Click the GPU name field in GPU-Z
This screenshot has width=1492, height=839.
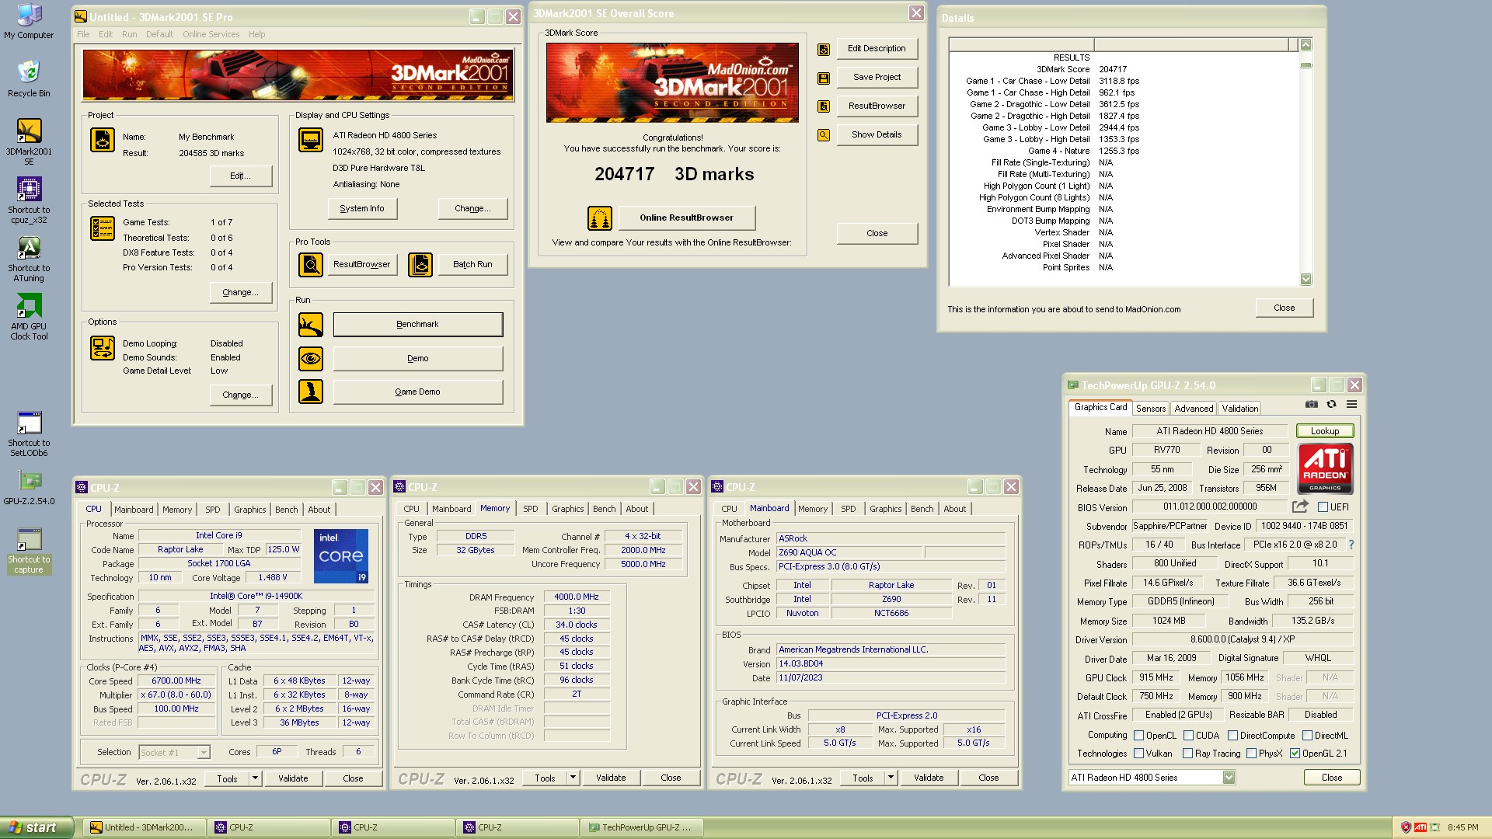[1210, 431]
